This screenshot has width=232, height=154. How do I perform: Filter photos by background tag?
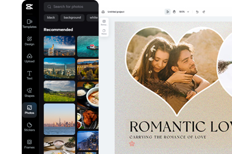72,18
